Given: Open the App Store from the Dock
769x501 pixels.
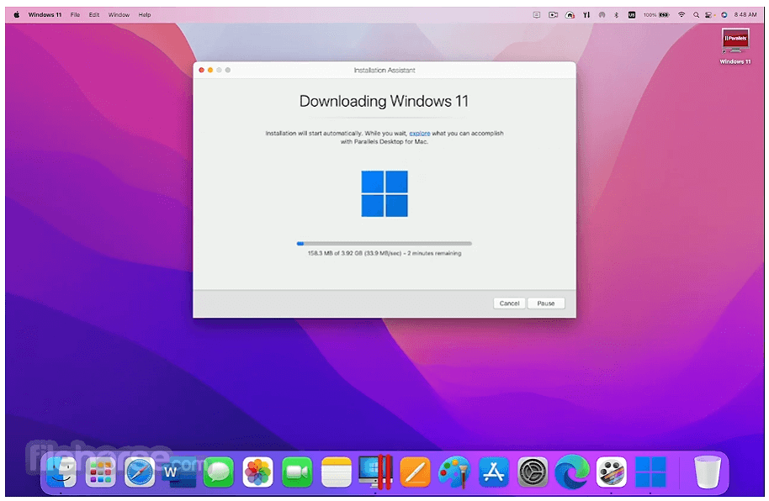Looking at the screenshot, I should (493, 472).
